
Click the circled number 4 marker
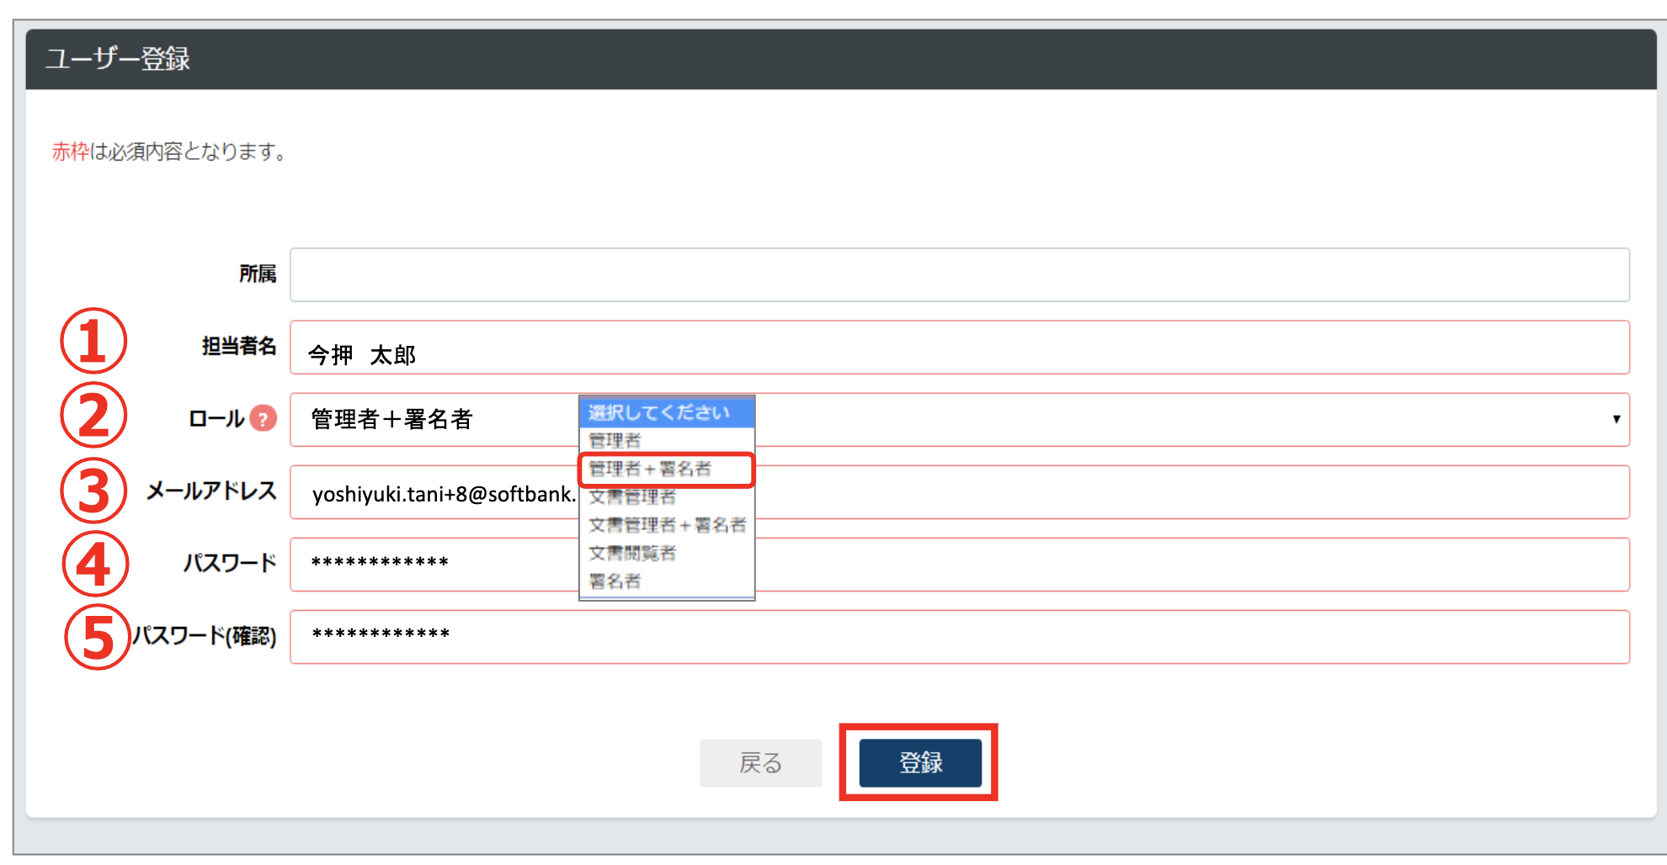[95, 564]
